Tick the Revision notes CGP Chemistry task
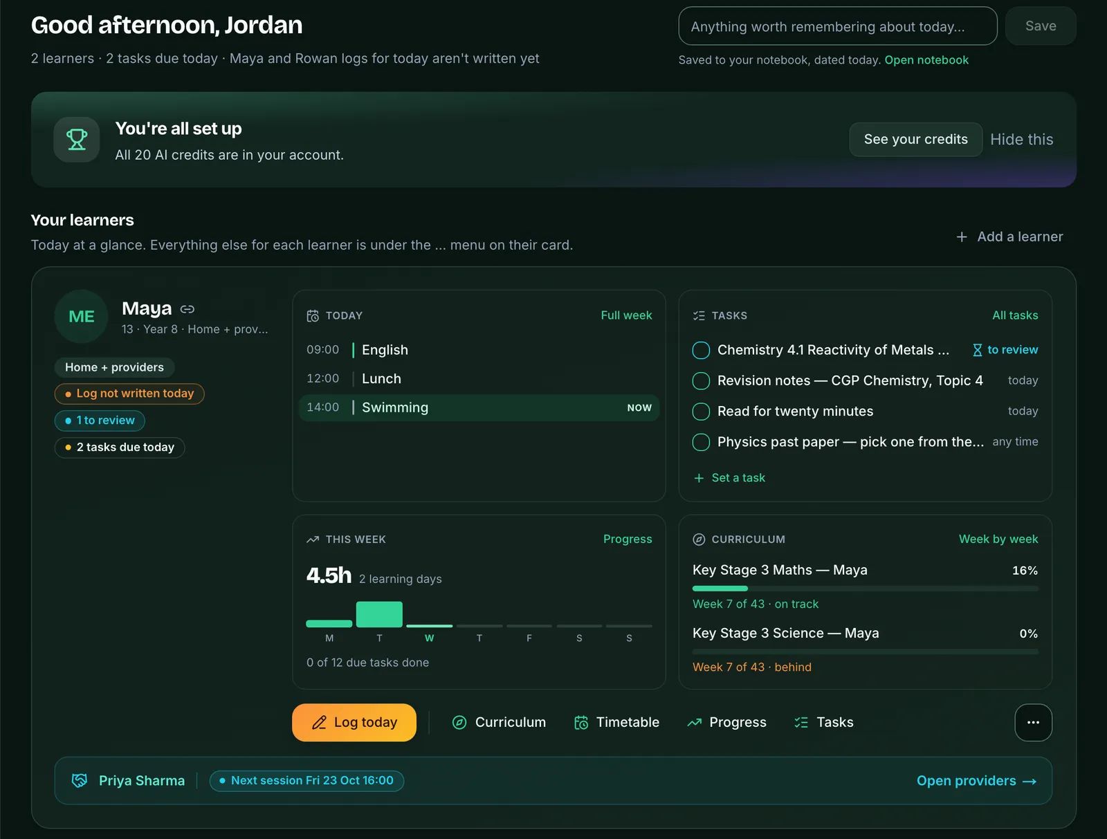 pos(701,381)
